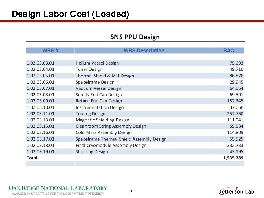Click the 'WBS #' column header

pyautogui.click(x=50, y=51)
